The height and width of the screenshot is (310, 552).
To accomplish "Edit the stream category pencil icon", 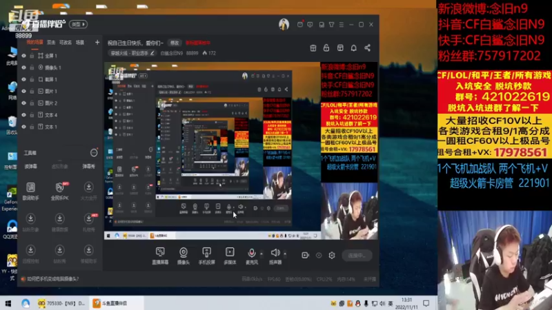I will pos(152,53).
